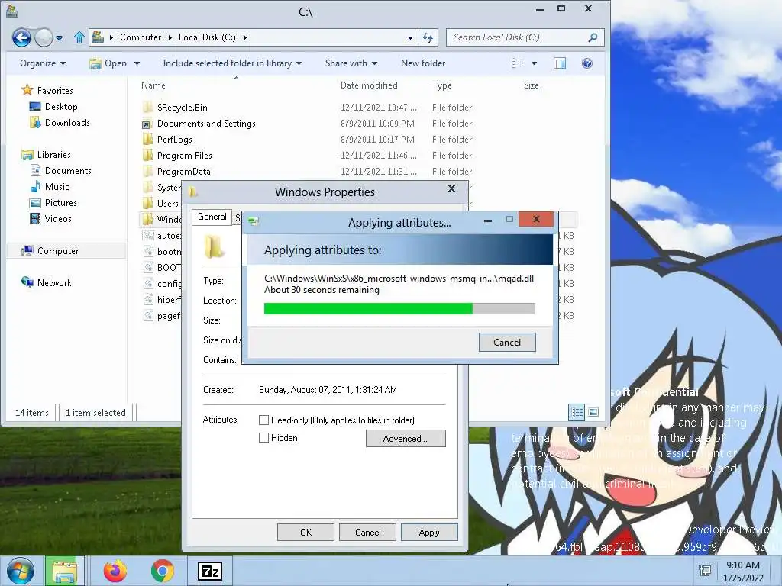The image size is (782, 586).
Task: Click Apply in Windows Properties
Action: tap(429, 532)
